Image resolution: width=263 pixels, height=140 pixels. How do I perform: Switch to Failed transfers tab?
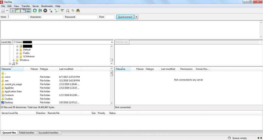click(x=27, y=133)
